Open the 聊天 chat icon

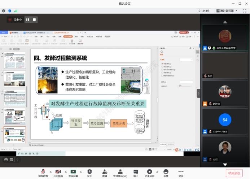pos(136,171)
